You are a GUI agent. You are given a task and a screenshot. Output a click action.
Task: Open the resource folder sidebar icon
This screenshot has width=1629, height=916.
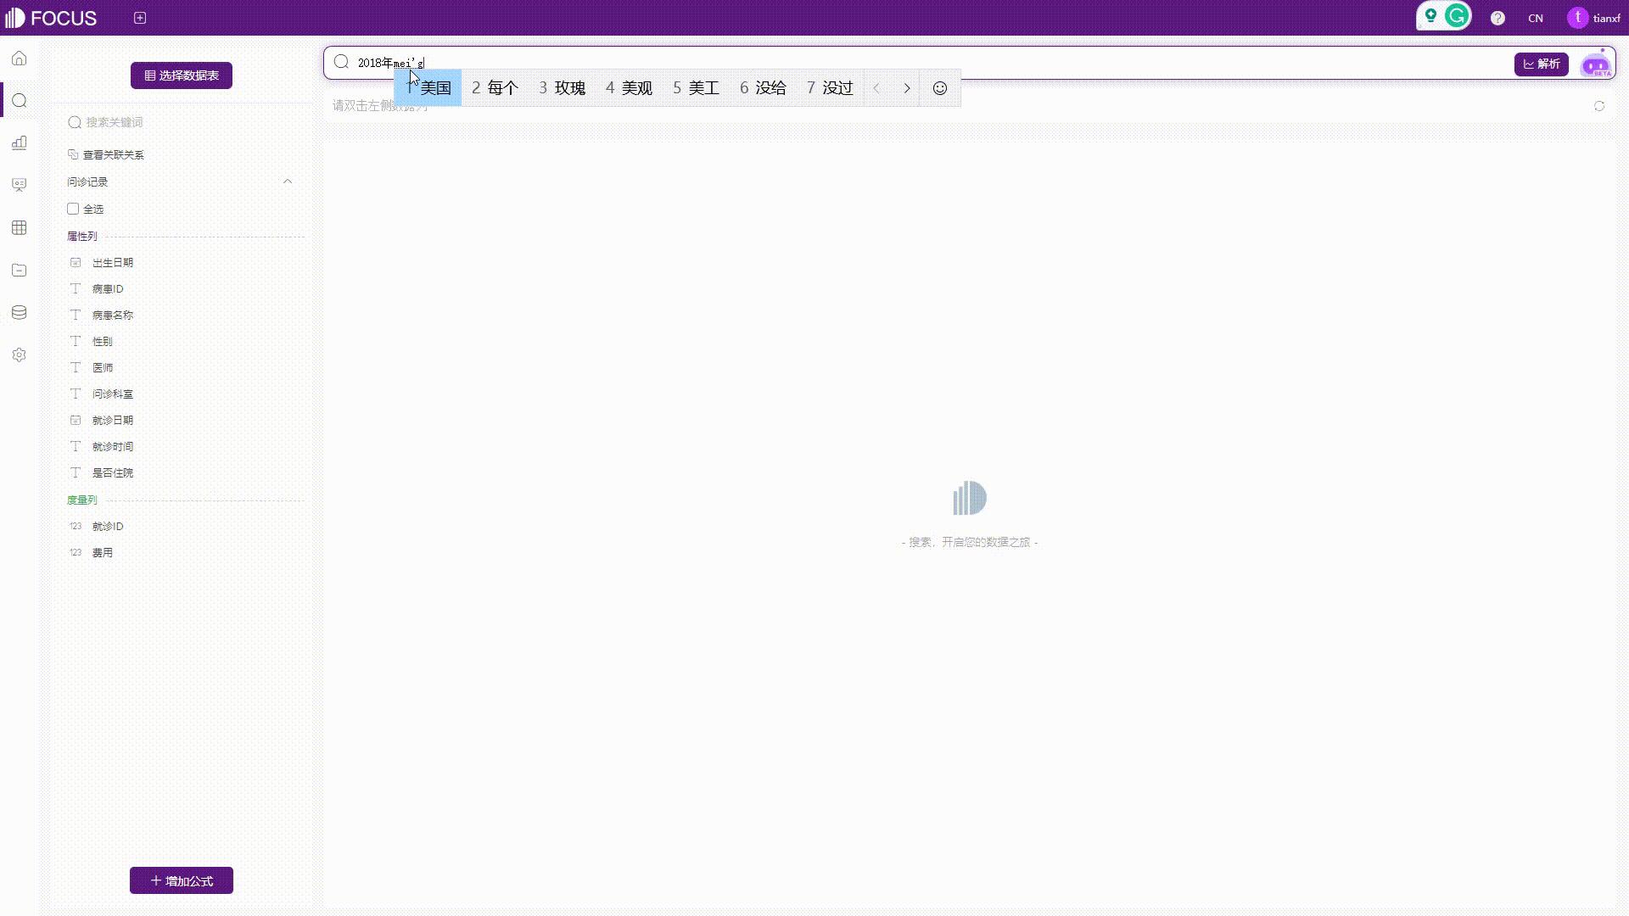(x=20, y=271)
